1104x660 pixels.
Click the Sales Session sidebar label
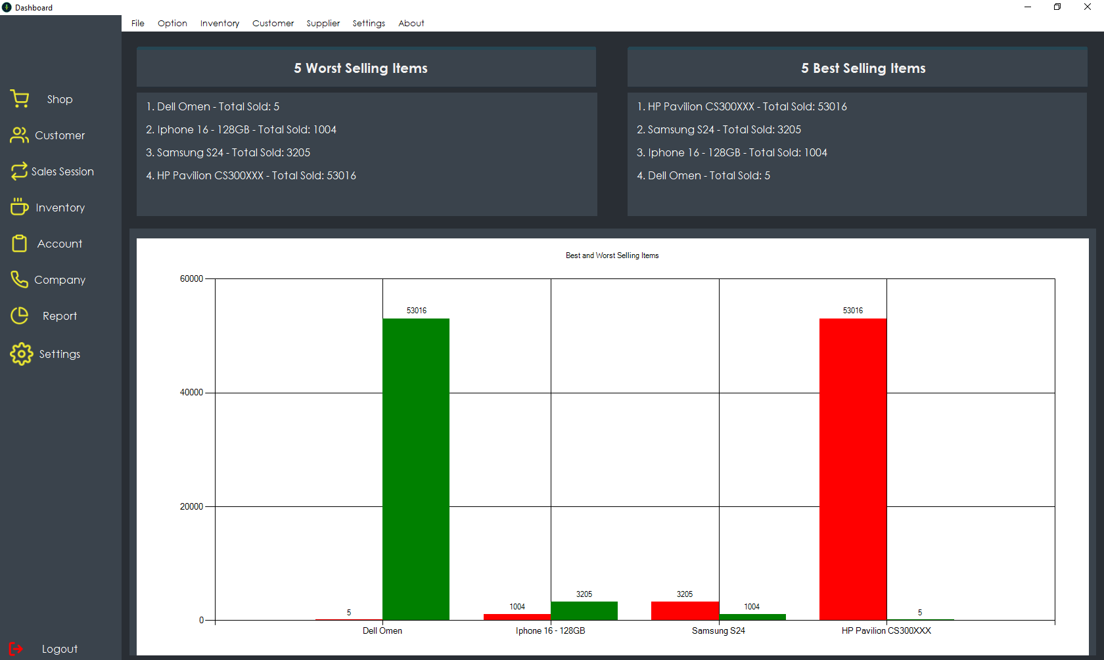(62, 171)
